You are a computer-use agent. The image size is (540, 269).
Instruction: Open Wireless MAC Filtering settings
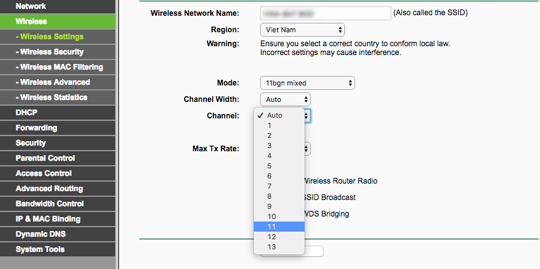59,67
